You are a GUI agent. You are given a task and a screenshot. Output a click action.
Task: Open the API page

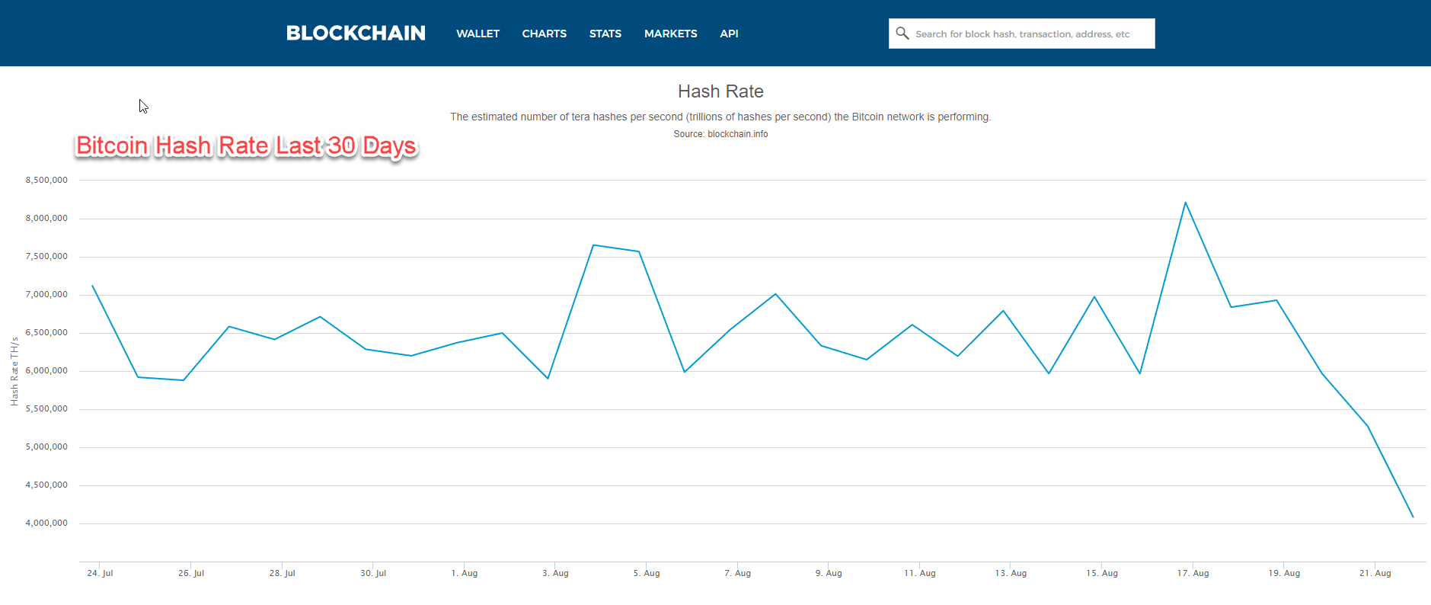[729, 34]
